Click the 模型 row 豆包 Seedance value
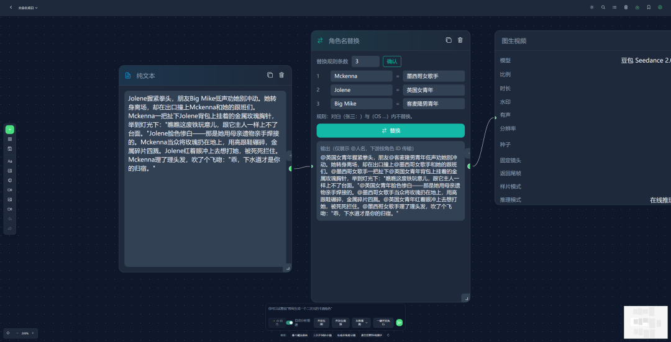The width and height of the screenshot is (671, 342). pyautogui.click(x=646, y=61)
